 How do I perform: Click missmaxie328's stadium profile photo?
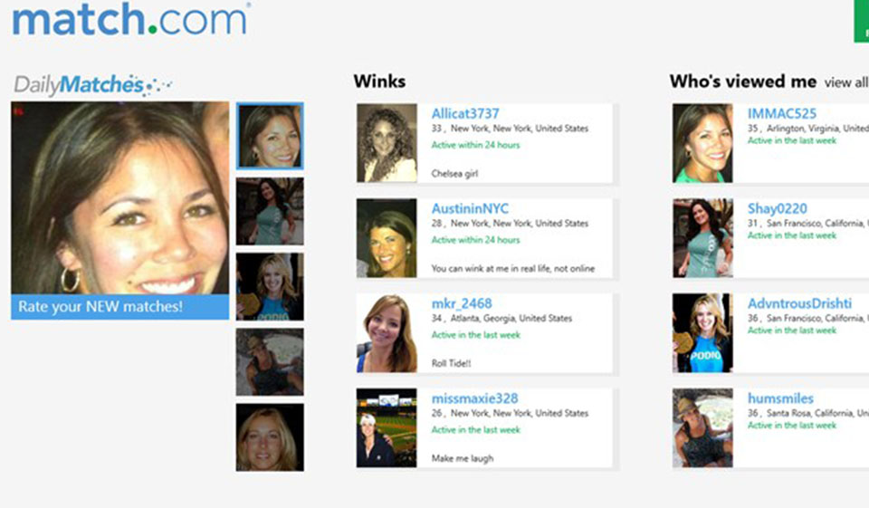pyautogui.click(x=387, y=427)
